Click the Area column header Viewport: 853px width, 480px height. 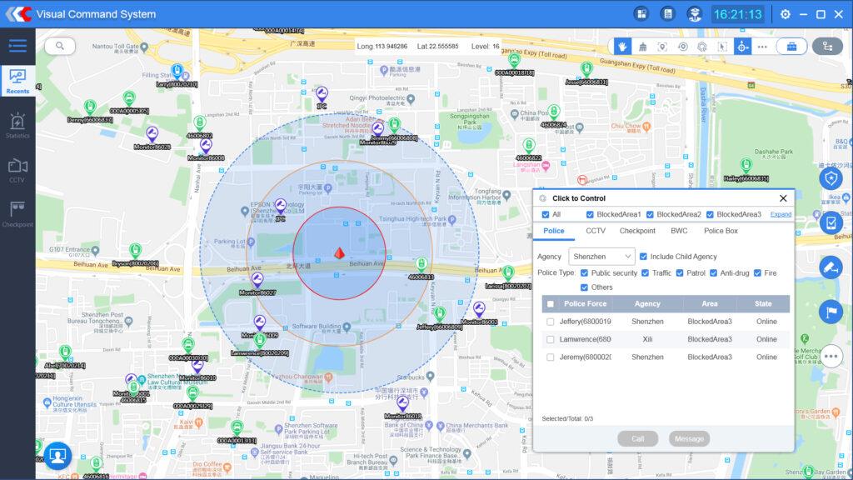coord(709,304)
